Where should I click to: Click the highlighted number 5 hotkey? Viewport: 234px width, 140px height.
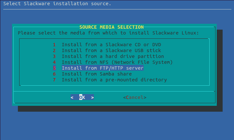[x=55, y=68]
